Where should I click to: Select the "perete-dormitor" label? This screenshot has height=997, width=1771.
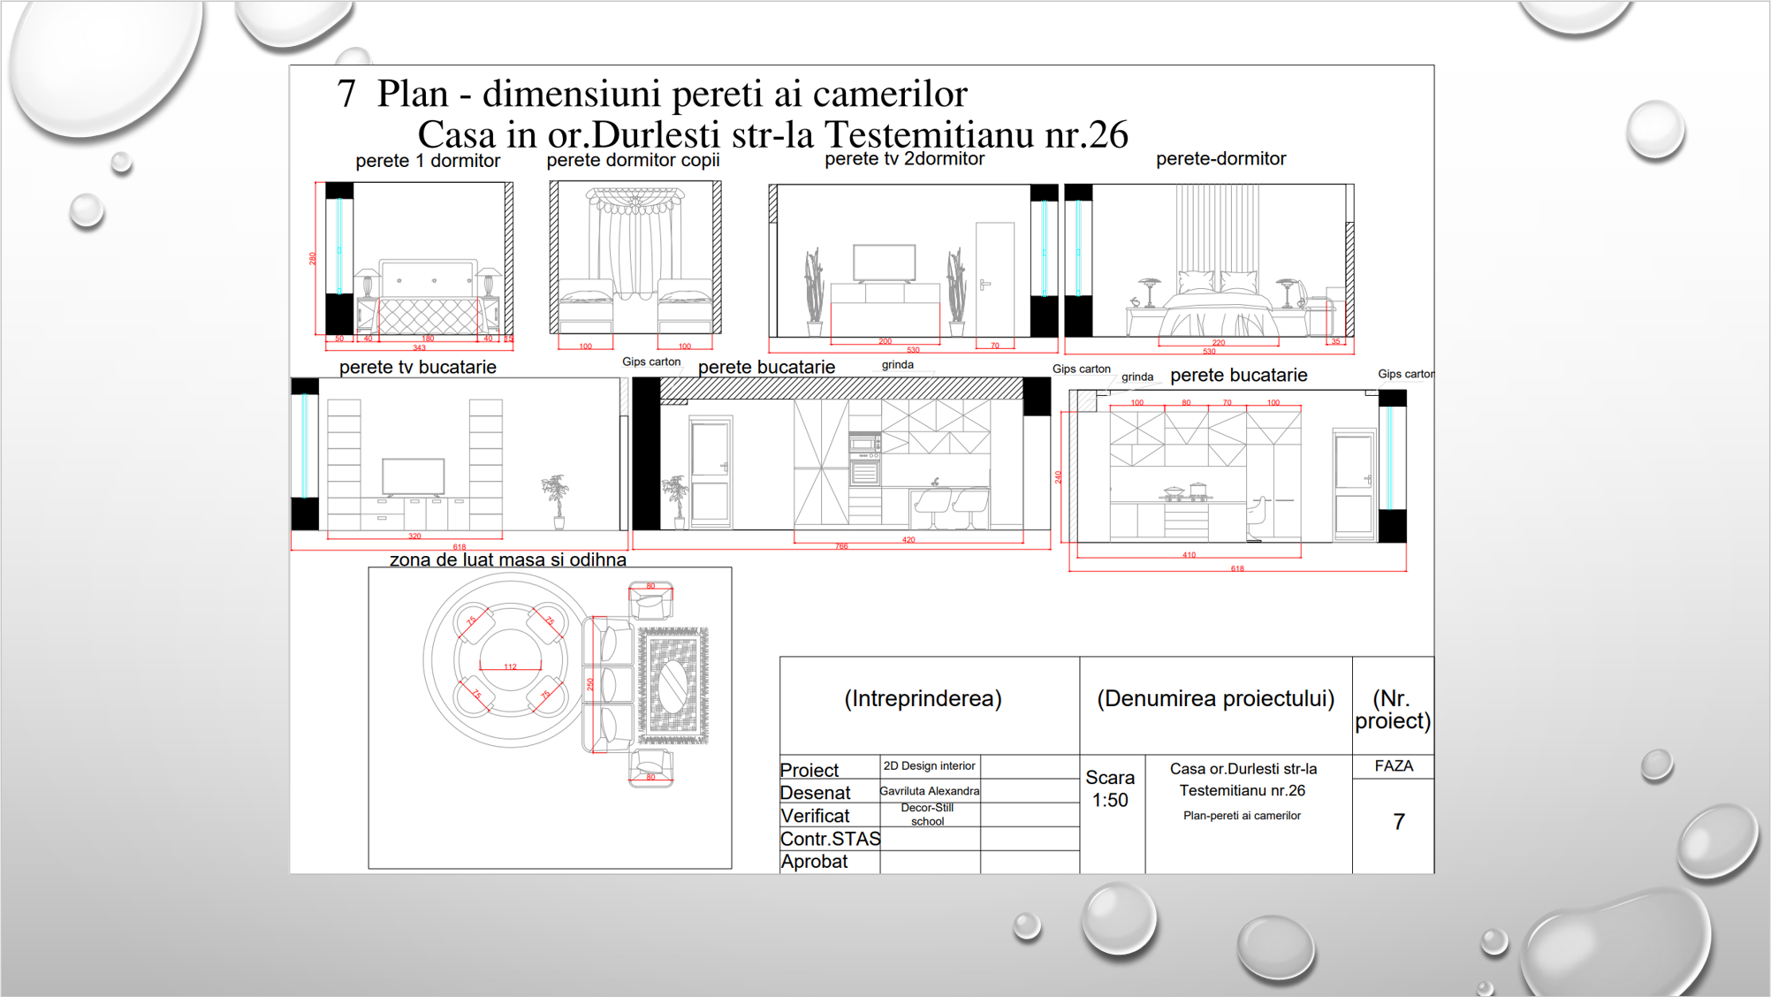pyautogui.click(x=1220, y=159)
